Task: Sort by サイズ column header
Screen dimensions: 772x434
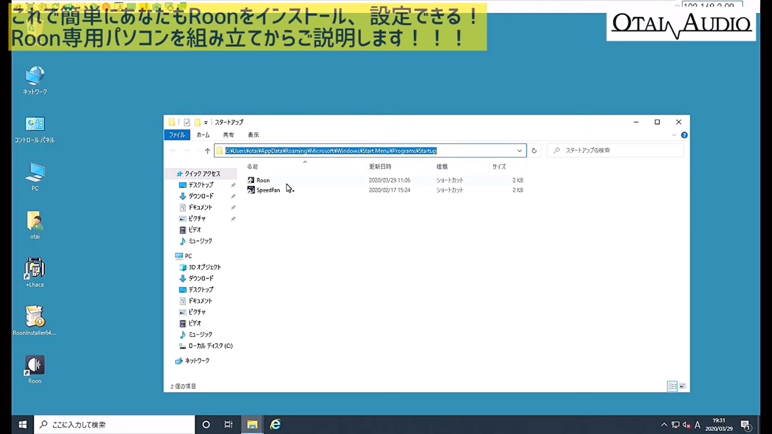Action: pos(499,166)
